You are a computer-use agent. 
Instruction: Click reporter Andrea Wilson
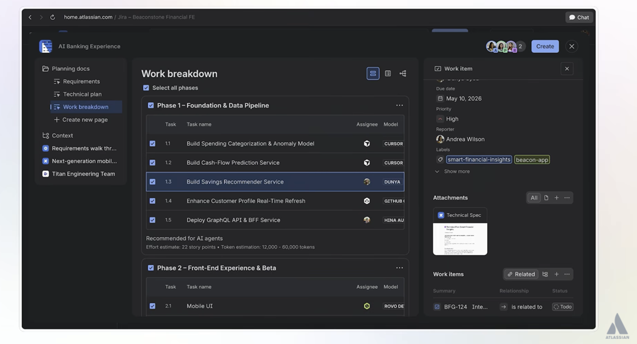[x=460, y=139]
